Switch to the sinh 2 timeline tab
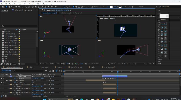The height and width of the screenshot is (100, 181). tap(32, 67)
